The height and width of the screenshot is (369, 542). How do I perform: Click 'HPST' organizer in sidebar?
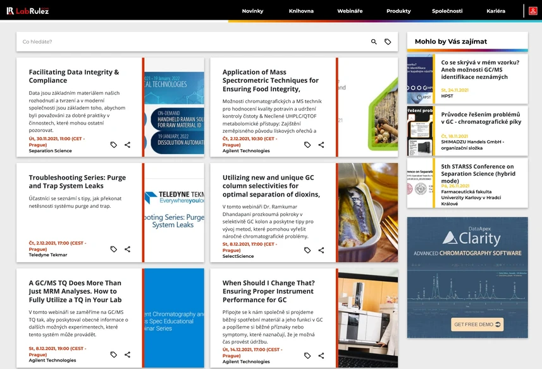coord(447,96)
